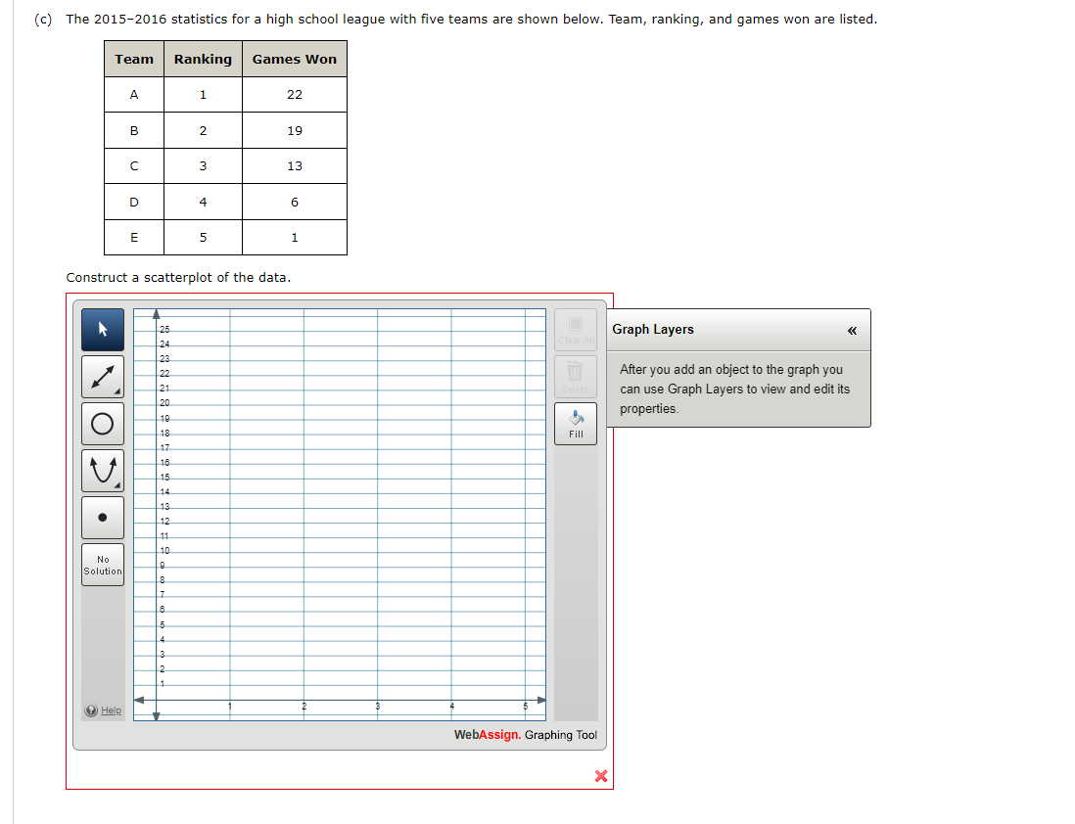Select the point plotting tool
The width and height of the screenshot is (1075, 824).
tap(103, 517)
